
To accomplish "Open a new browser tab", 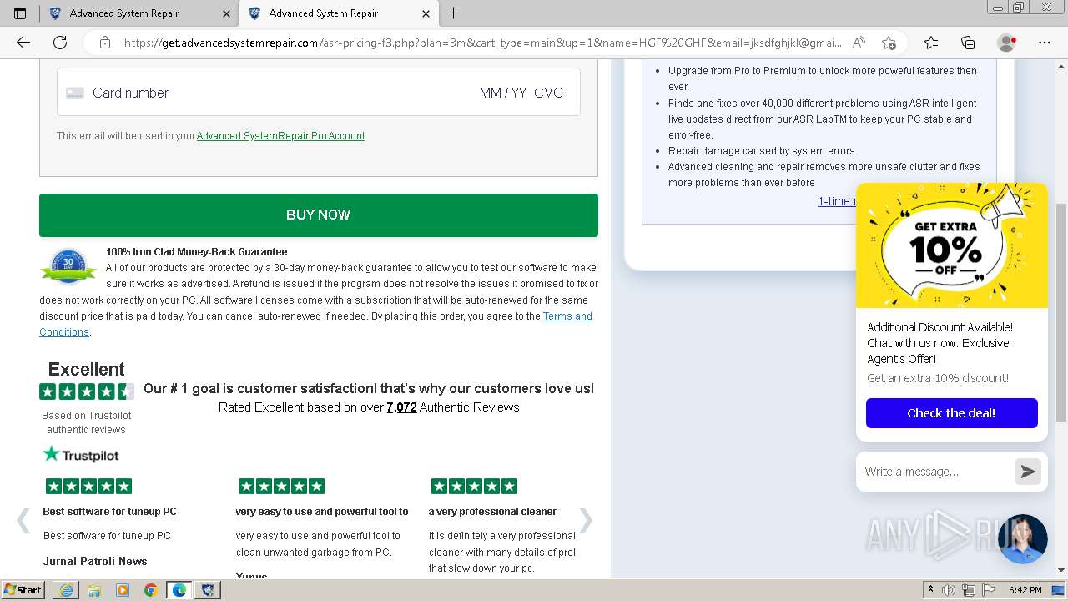I will click(x=453, y=13).
